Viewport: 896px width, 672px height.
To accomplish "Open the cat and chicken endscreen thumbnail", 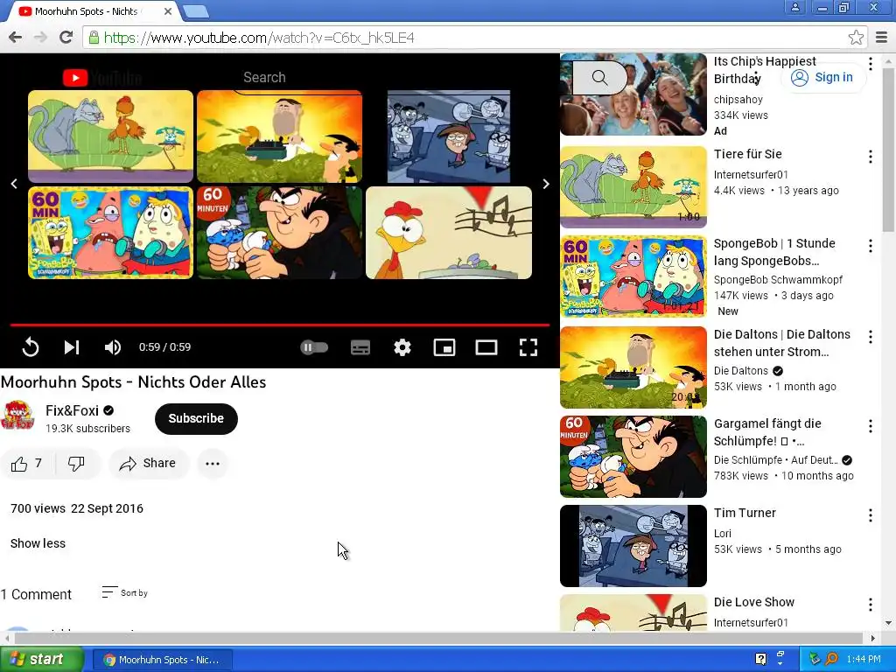I will [111, 136].
